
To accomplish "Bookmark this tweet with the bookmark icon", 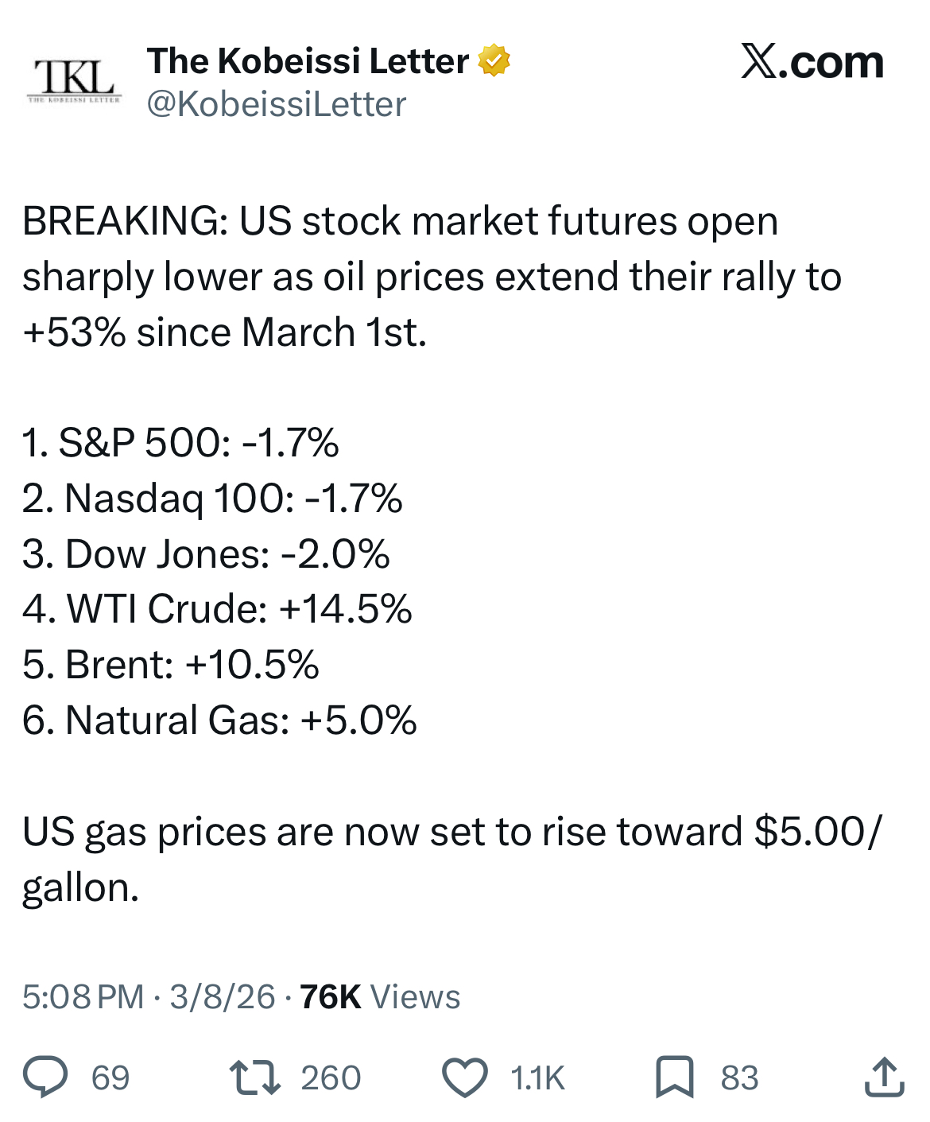I will tap(674, 1077).
